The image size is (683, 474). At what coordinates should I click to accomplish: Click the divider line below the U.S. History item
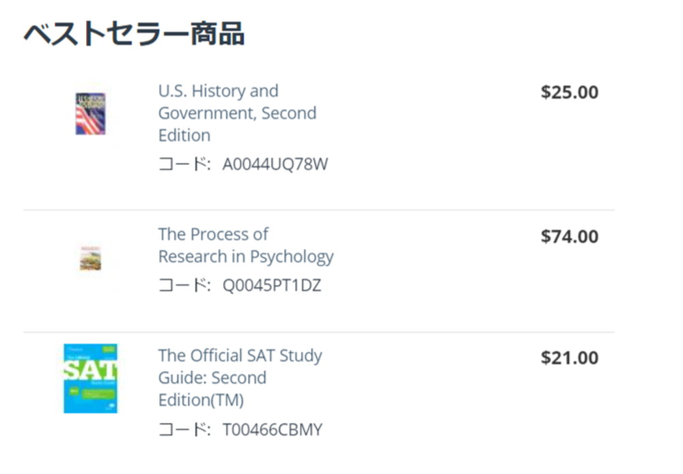tap(319, 210)
